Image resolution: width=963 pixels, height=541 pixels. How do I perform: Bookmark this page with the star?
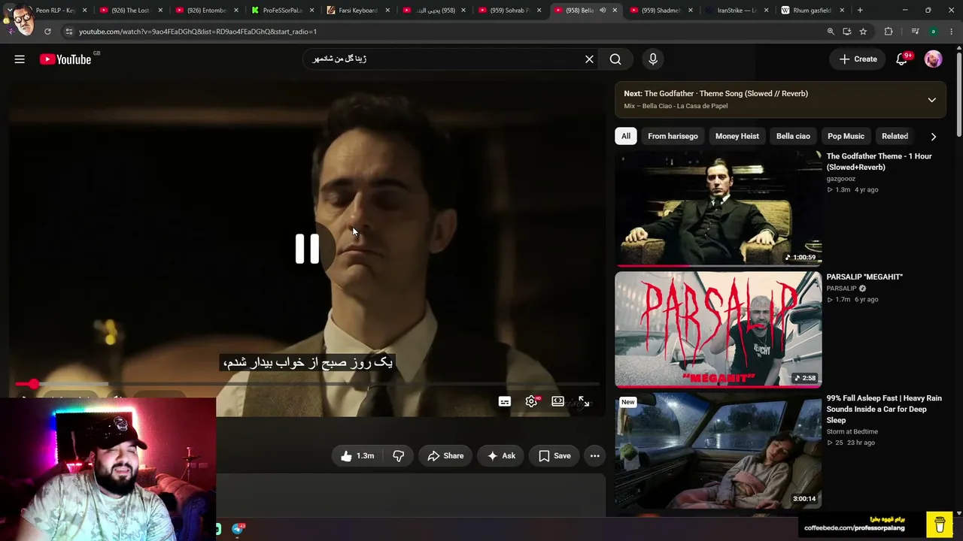(863, 32)
